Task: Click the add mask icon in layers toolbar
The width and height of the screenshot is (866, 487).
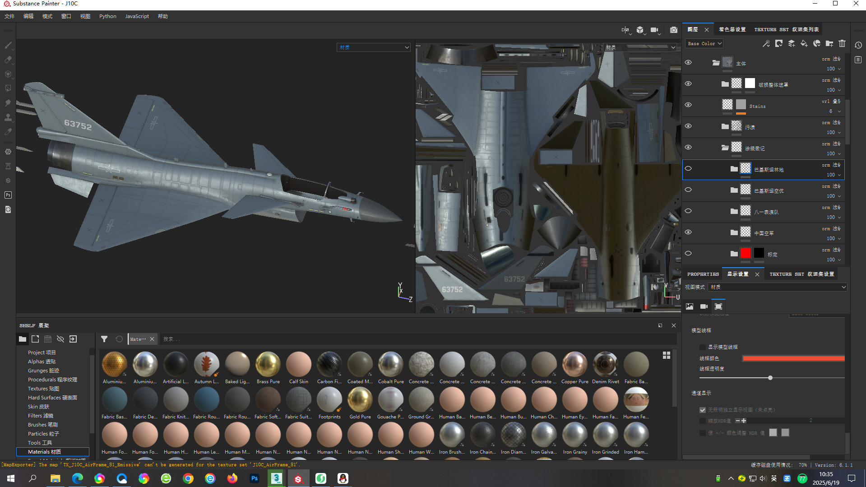Action: [x=779, y=43]
